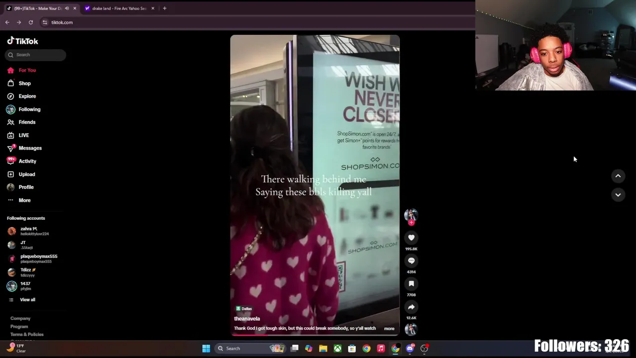636x358 pixels.
Task: Open plaqueboymax555 followed account
Action: click(32, 259)
